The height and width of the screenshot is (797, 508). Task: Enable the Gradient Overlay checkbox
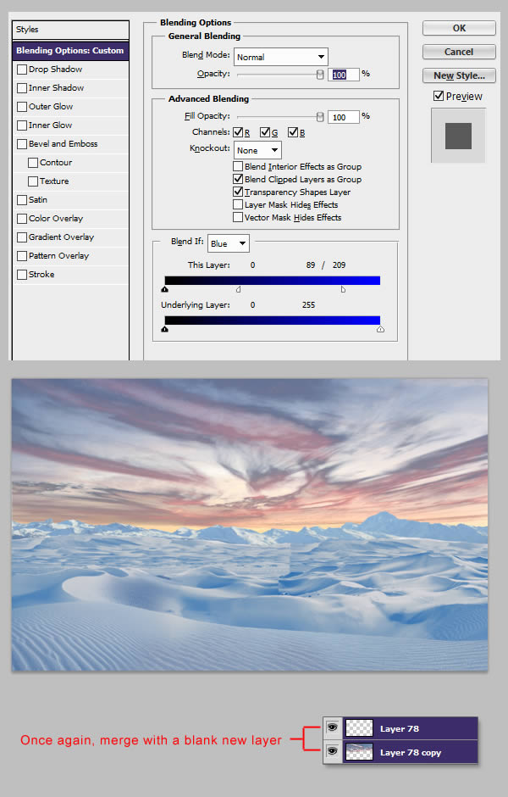pos(22,237)
